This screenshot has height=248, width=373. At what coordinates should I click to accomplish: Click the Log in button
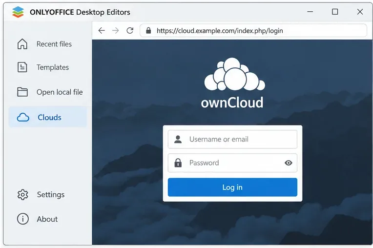click(232, 187)
